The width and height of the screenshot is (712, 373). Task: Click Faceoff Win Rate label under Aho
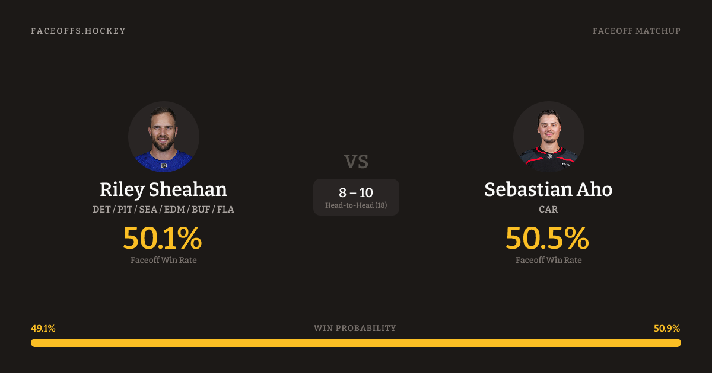pyautogui.click(x=548, y=260)
